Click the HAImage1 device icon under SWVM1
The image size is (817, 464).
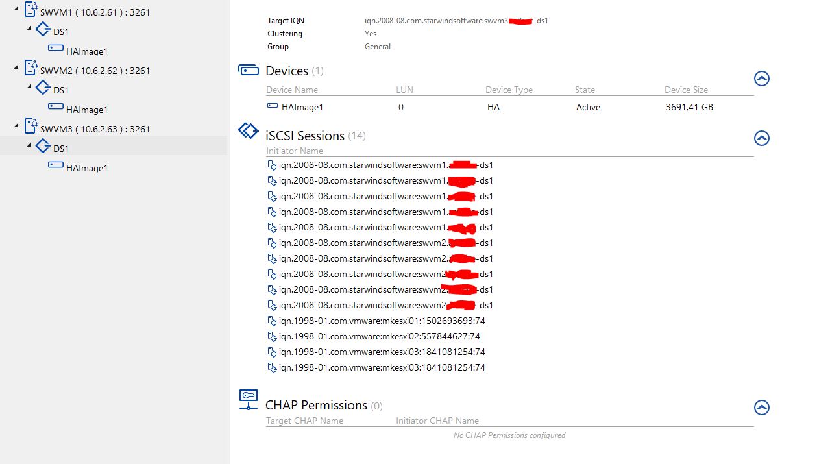pyautogui.click(x=56, y=49)
